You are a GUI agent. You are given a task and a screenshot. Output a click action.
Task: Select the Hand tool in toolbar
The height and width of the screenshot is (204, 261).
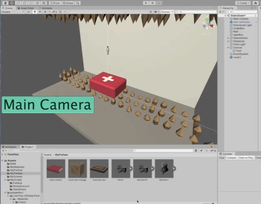(x=5, y=3)
